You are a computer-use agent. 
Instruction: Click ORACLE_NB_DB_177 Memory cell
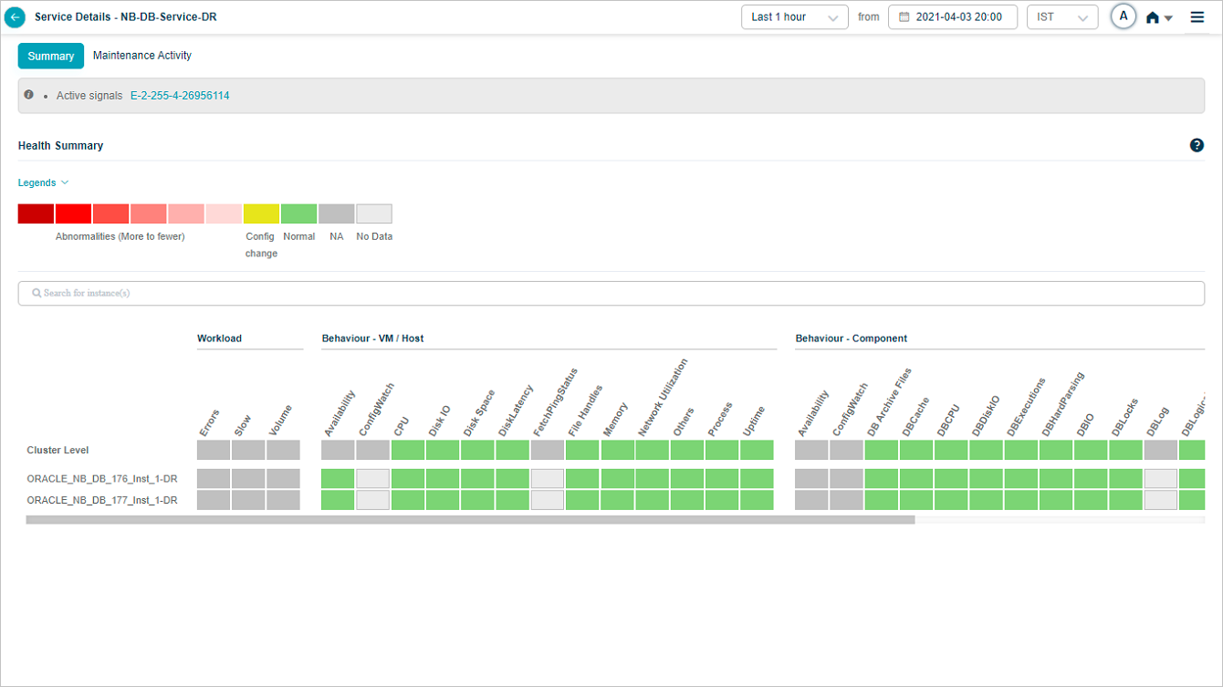click(618, 500)
